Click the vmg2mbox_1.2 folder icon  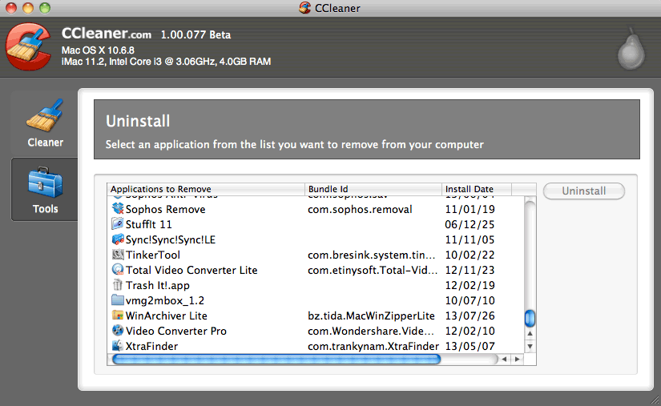pos(118,300)
